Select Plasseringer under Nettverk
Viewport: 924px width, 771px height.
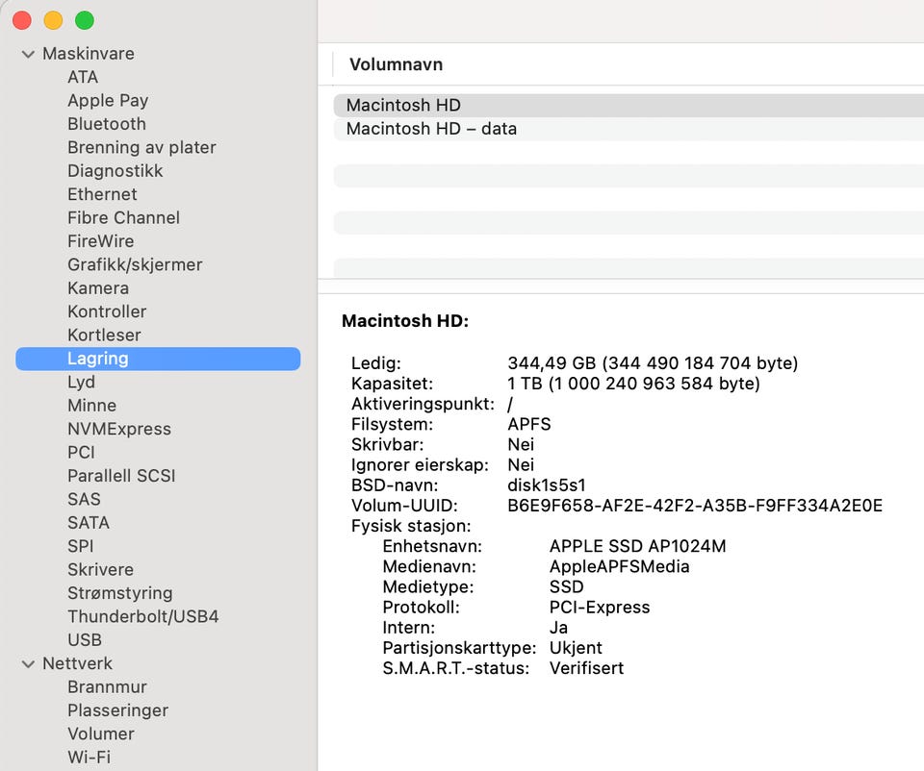pyautogui.click(x=117, y=711)
